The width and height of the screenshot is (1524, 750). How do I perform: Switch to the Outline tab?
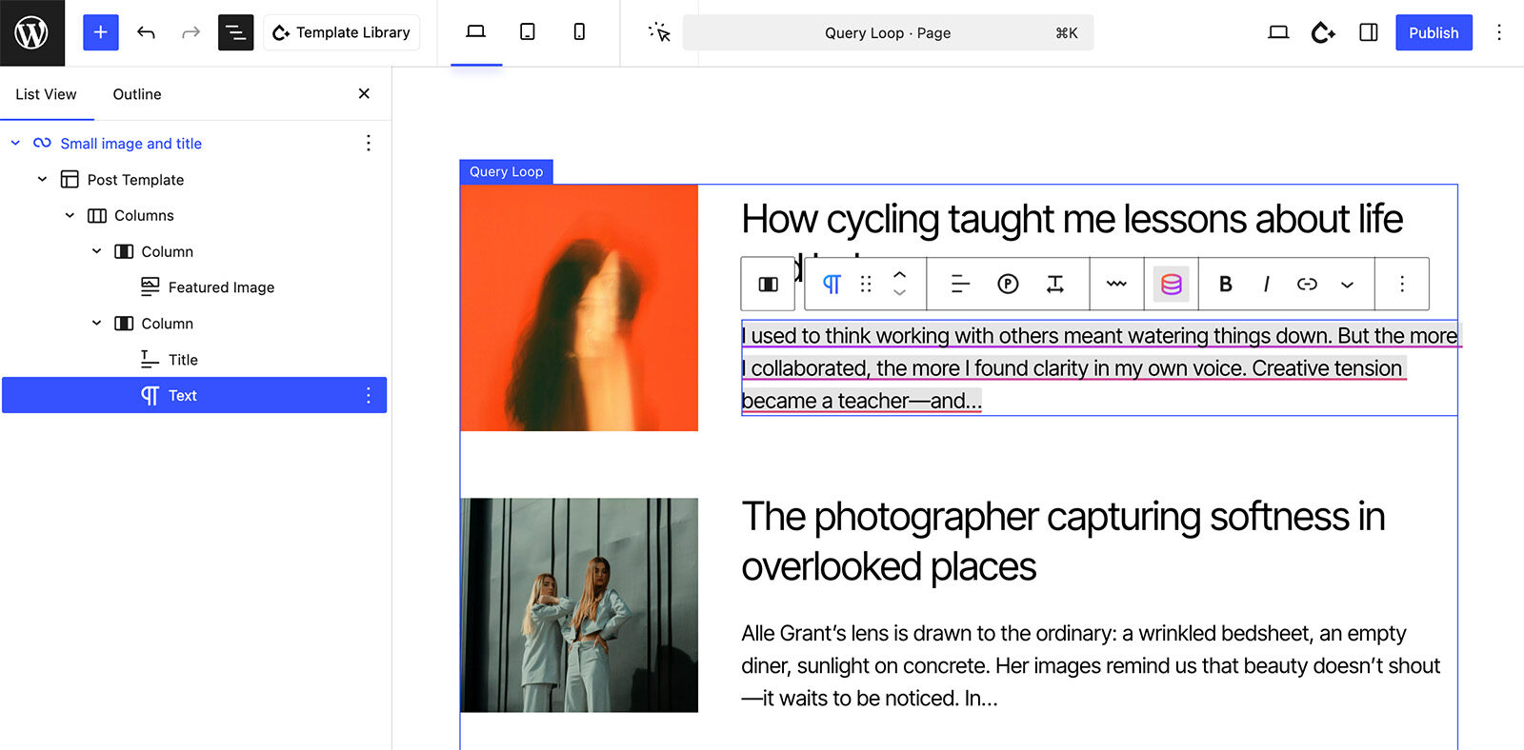pos(137,94)
